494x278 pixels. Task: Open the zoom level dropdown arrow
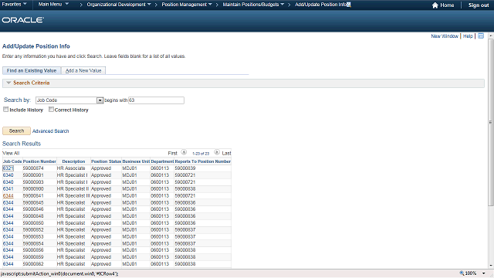[484, 273]
